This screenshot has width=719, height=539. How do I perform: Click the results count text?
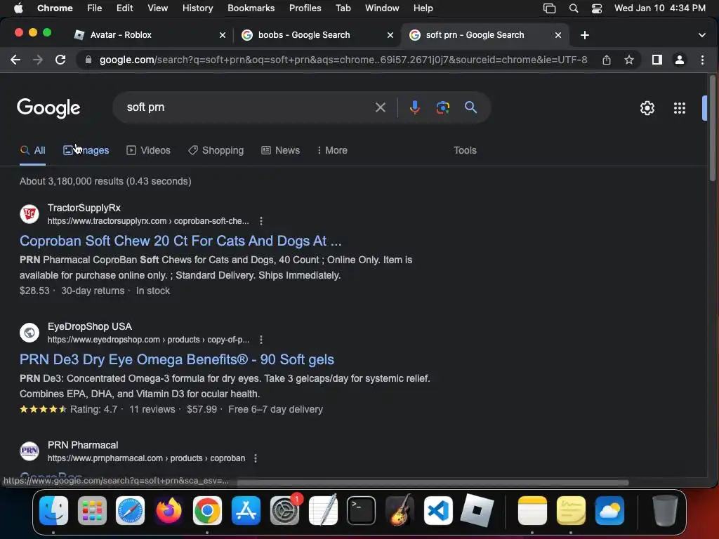(105, 181)
